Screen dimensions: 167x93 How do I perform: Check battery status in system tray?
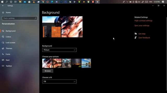[x=130, y=2]
